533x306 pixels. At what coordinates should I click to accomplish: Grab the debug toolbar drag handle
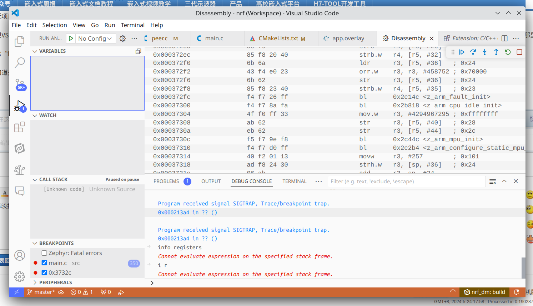coord(453,52)
